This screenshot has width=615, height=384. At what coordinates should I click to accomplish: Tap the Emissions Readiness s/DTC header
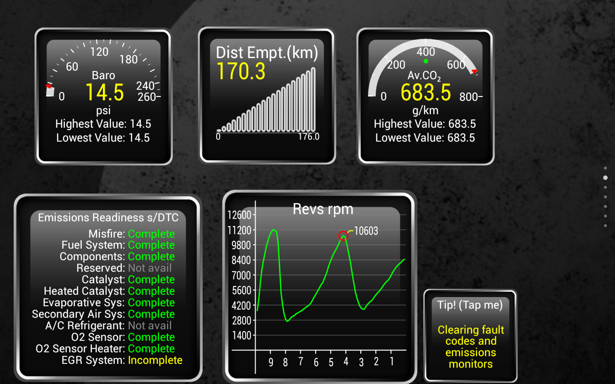(x=108, y=218)
